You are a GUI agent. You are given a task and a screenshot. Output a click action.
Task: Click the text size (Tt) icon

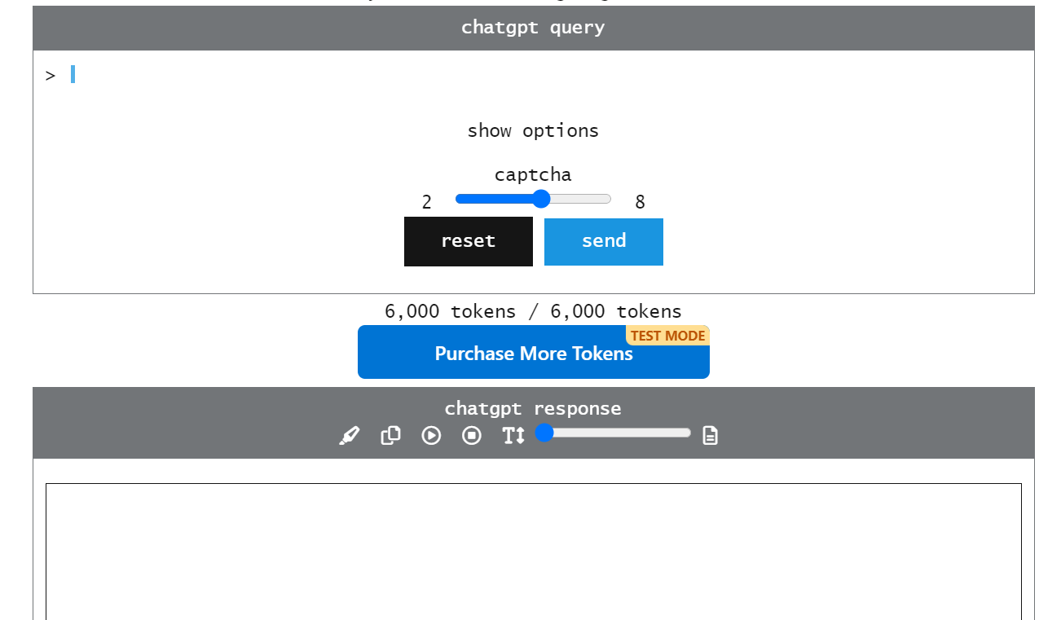tap(513, 435)
